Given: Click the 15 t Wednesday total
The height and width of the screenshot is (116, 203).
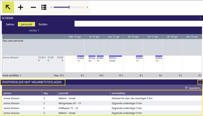Looking at the screenshot, I should tap(121, 76).
